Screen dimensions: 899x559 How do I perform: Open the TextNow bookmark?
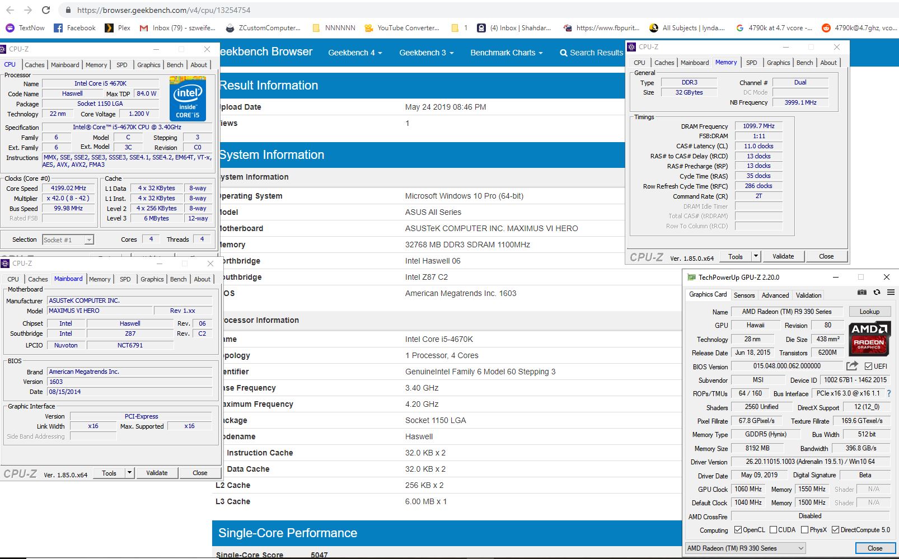pyautogui.click(x=25, y=28)
